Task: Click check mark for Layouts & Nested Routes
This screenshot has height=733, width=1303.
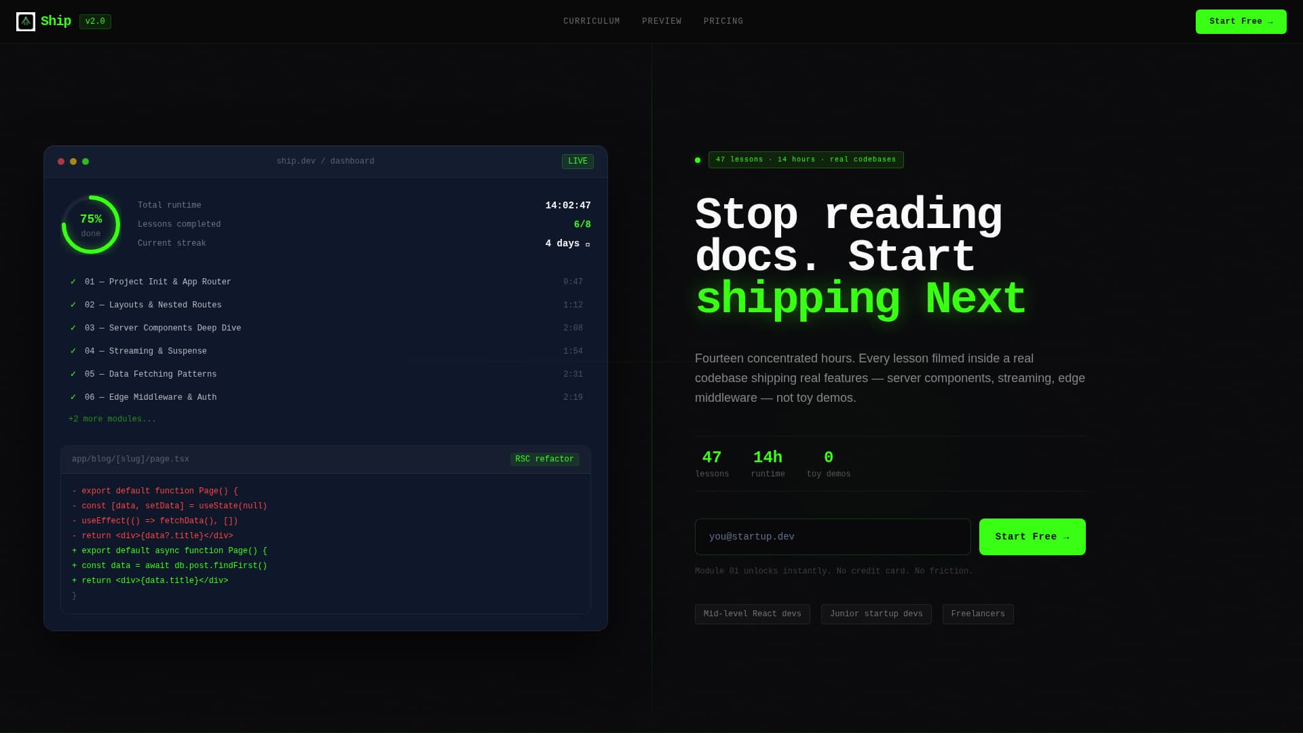Action: [73, 305]
